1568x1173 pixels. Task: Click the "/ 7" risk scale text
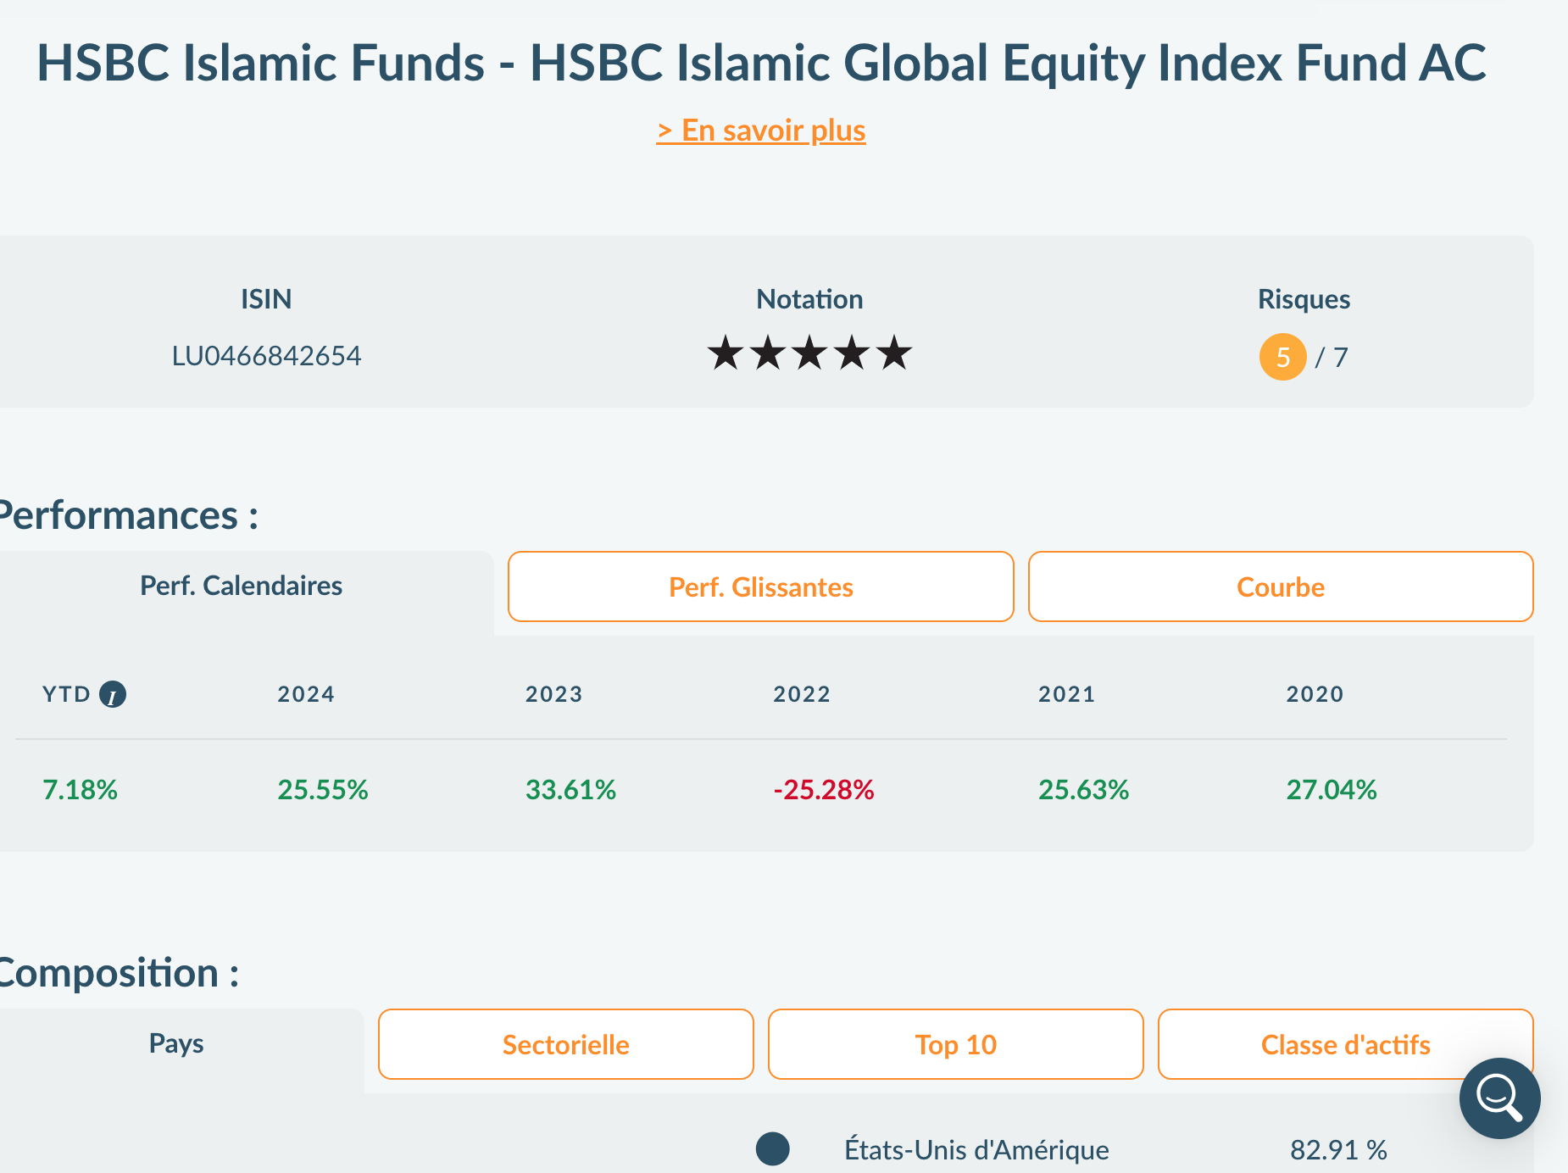click(x=1331, y=358)
